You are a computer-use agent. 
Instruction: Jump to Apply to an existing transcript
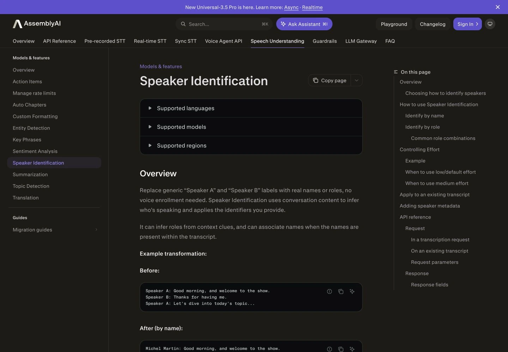tap(435, 194)
